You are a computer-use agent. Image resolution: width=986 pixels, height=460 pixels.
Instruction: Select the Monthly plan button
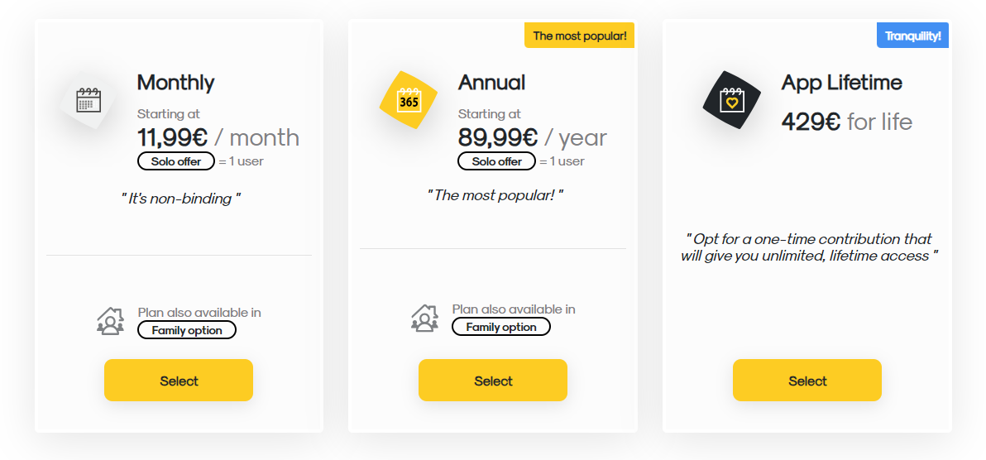(179, 380)
